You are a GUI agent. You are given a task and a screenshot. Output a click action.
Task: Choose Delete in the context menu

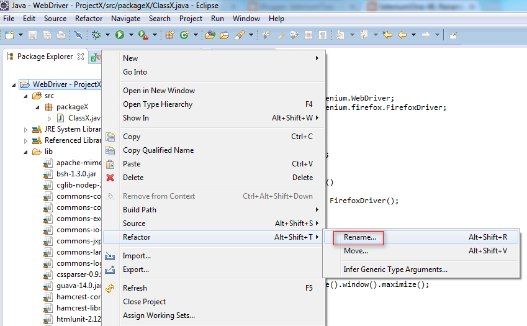214,178
